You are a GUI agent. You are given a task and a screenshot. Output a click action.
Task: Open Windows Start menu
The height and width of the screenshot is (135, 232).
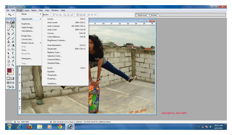click(9, 127)
